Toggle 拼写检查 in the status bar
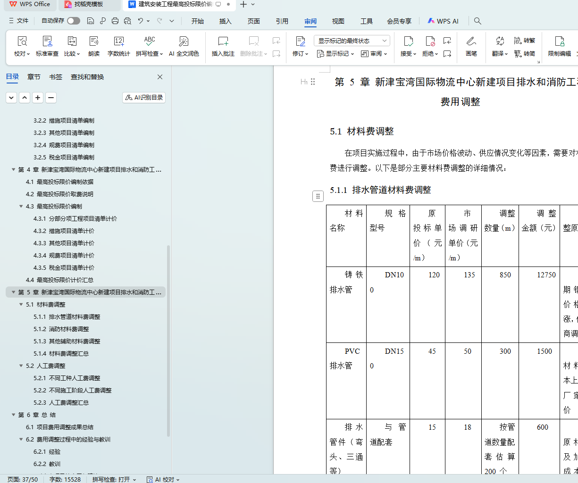This screenshot has width=578, height=483. 114,479
